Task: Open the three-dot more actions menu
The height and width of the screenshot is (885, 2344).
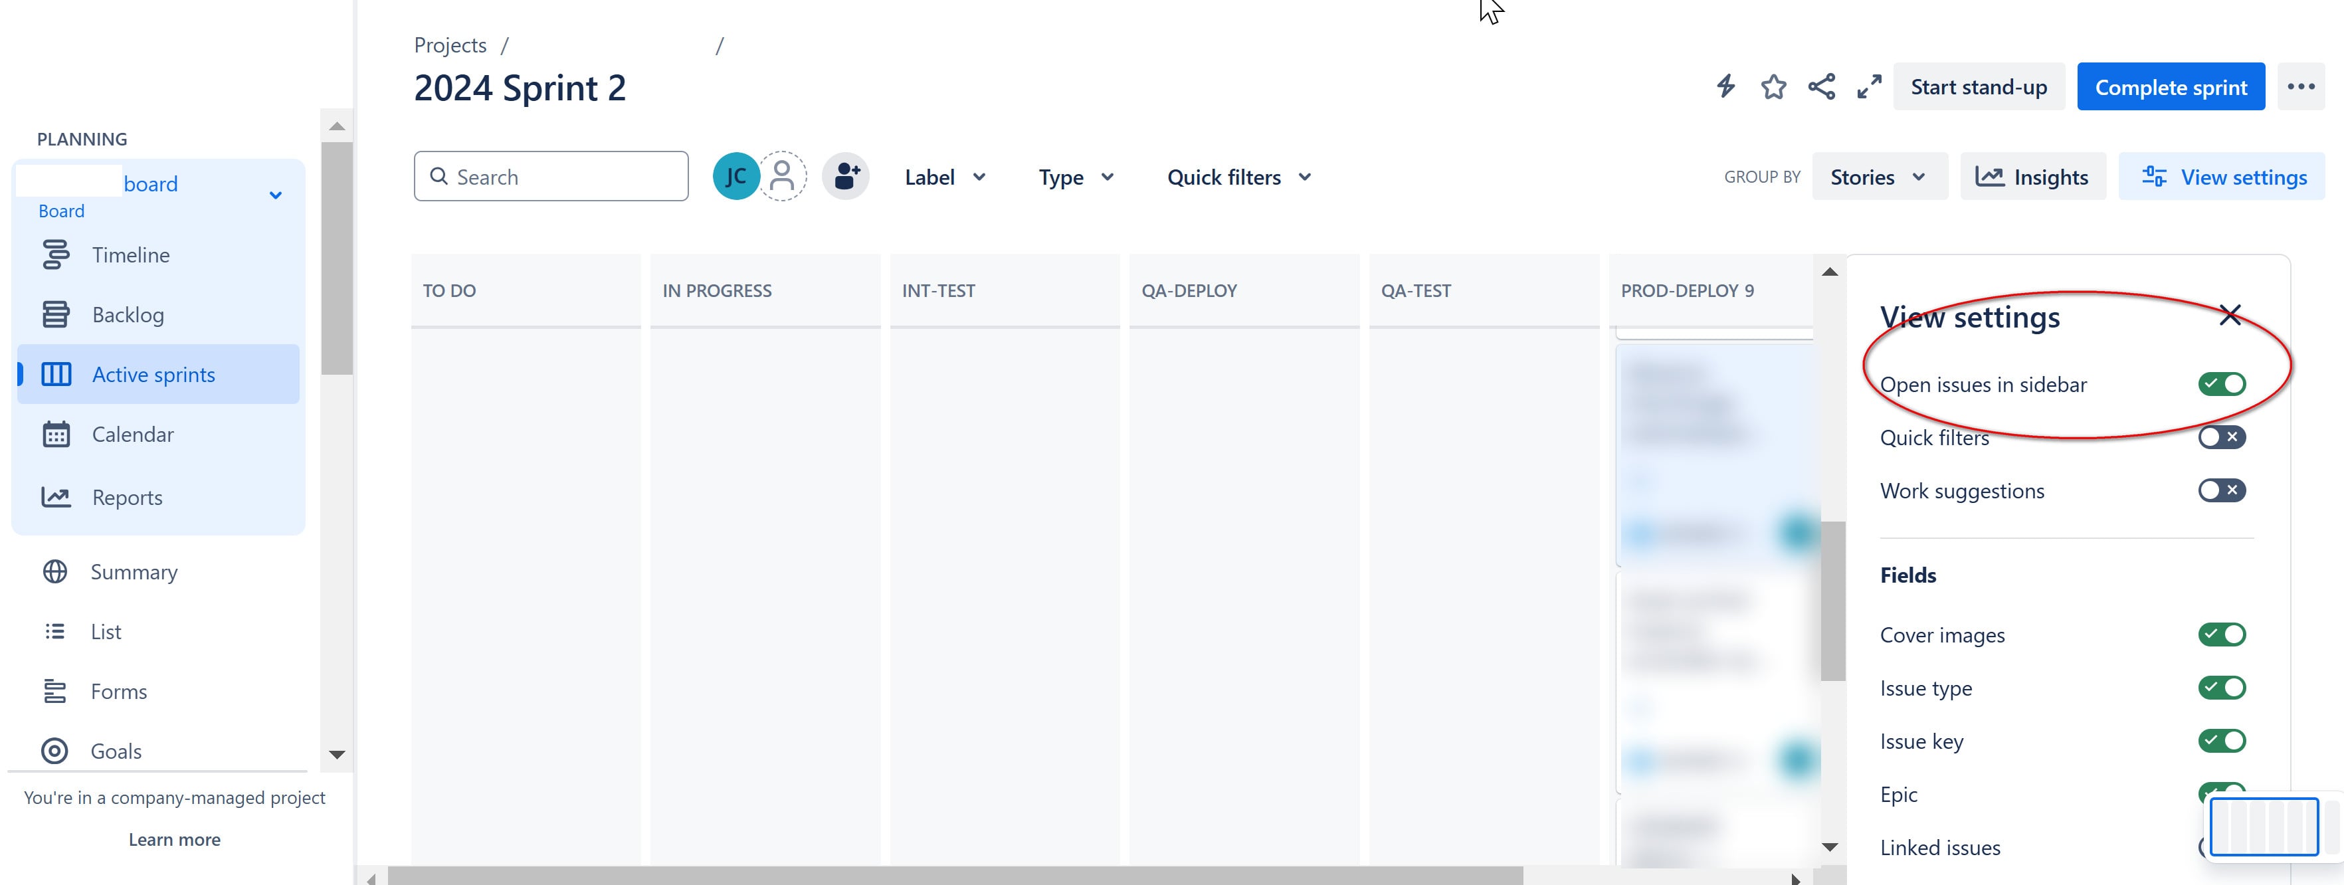Action: tap(2301, 86)
